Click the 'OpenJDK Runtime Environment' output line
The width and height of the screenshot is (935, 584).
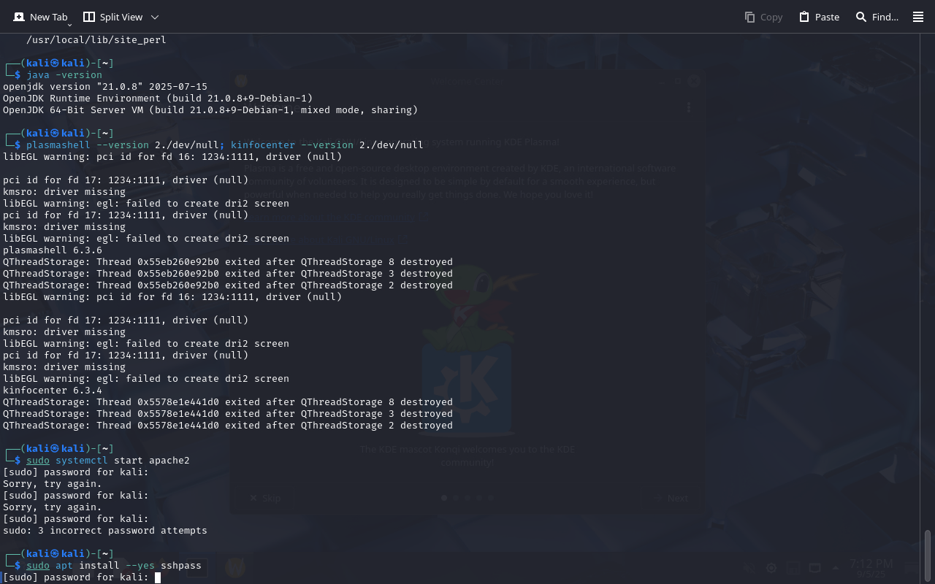tap(158, 99)
